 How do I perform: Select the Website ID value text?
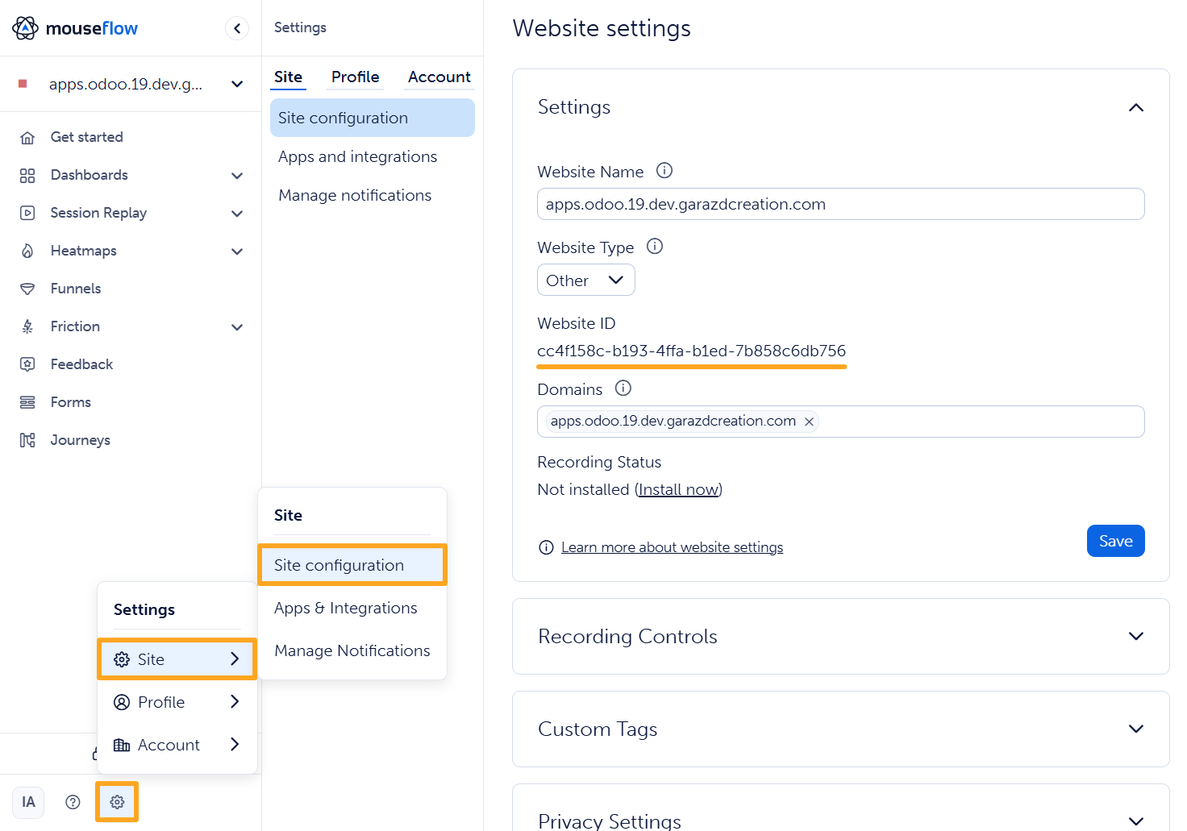point(692,351)
